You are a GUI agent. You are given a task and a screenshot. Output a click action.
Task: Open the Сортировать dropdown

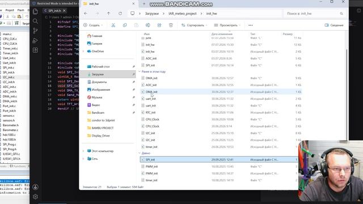click(194, 25)
